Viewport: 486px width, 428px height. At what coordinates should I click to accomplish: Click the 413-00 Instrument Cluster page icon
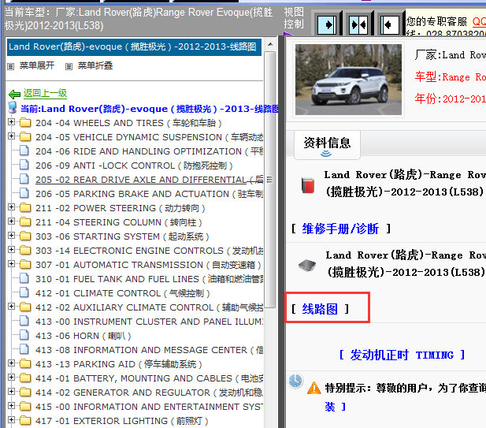(x=24, y=321)
